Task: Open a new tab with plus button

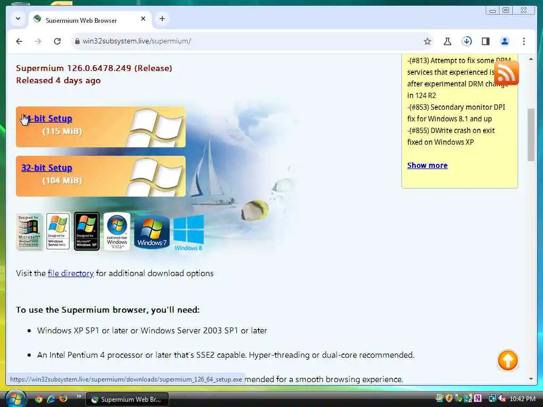Action: coord(162,19)
